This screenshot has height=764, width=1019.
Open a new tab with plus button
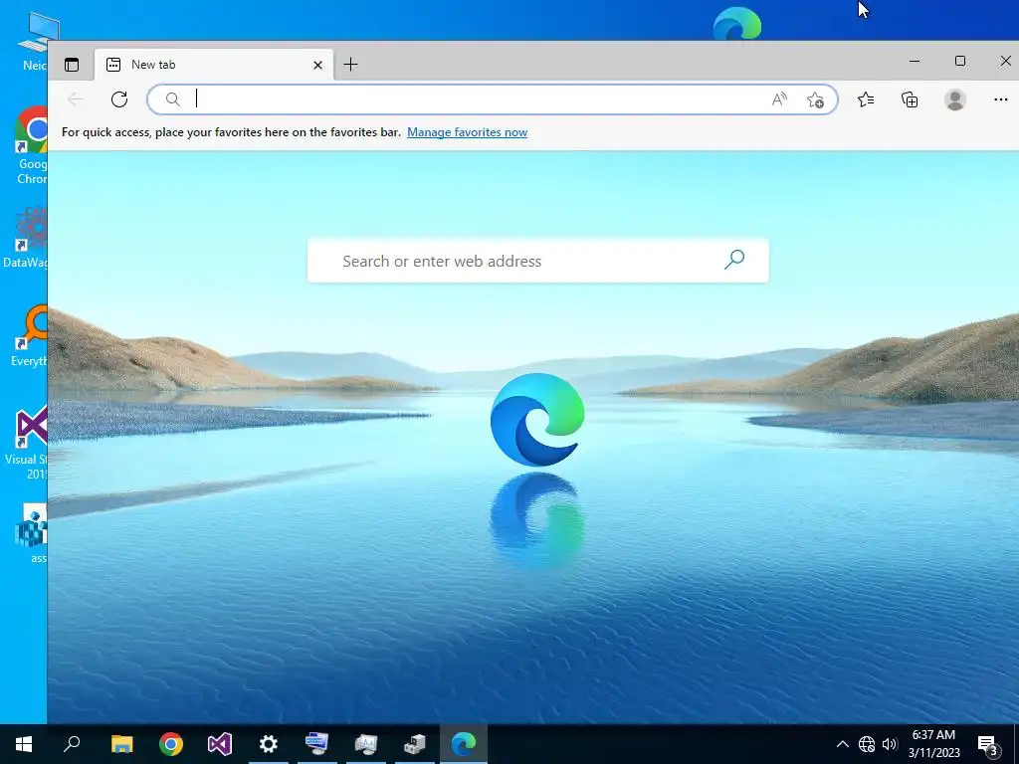(350, 65)
